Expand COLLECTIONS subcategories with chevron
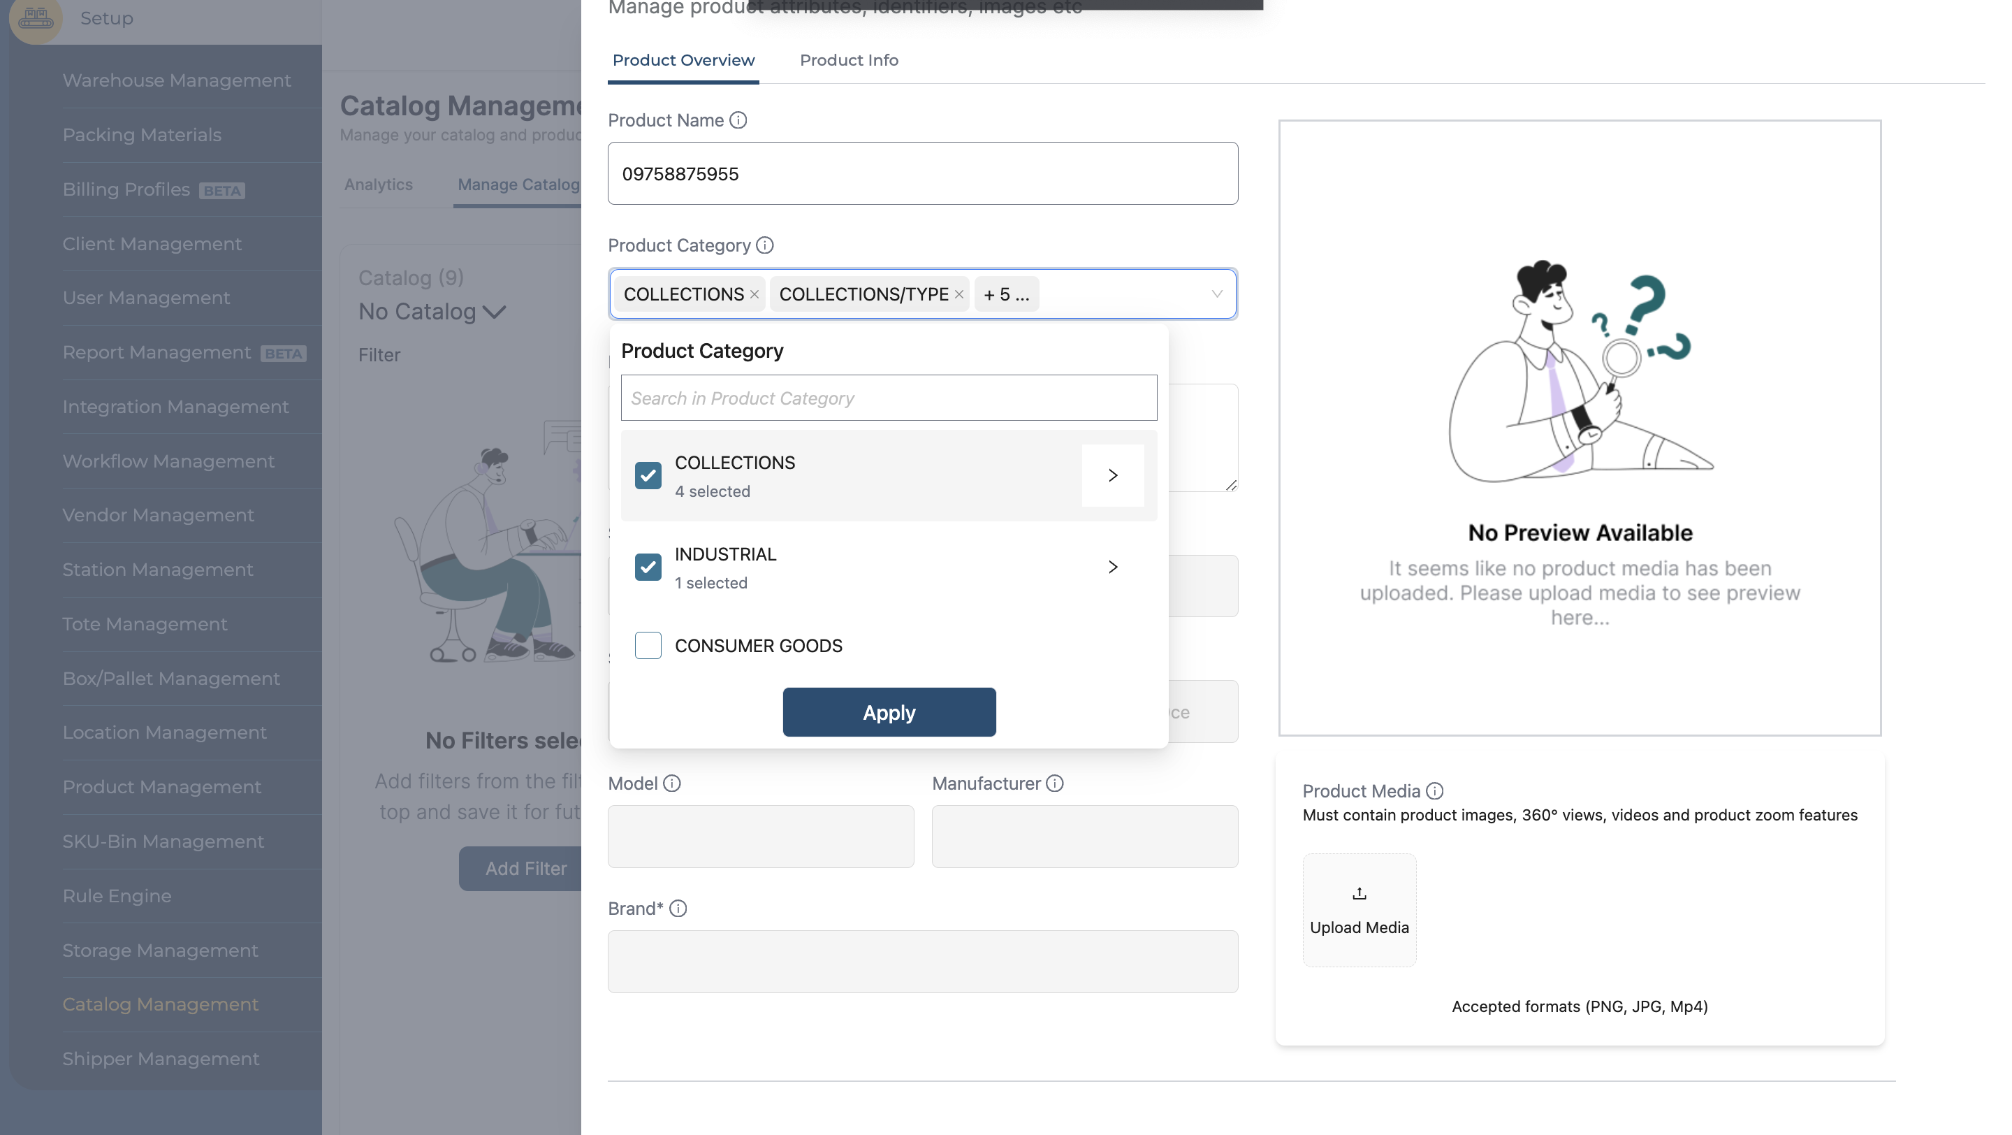 tap(1112, 476)
